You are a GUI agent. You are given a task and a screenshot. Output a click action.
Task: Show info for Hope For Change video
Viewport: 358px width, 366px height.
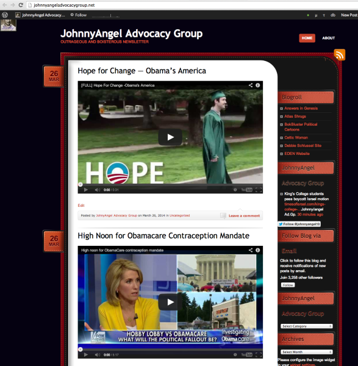257,85
